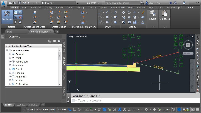Click the Civil 3D application menu logo

coord(3,4)
